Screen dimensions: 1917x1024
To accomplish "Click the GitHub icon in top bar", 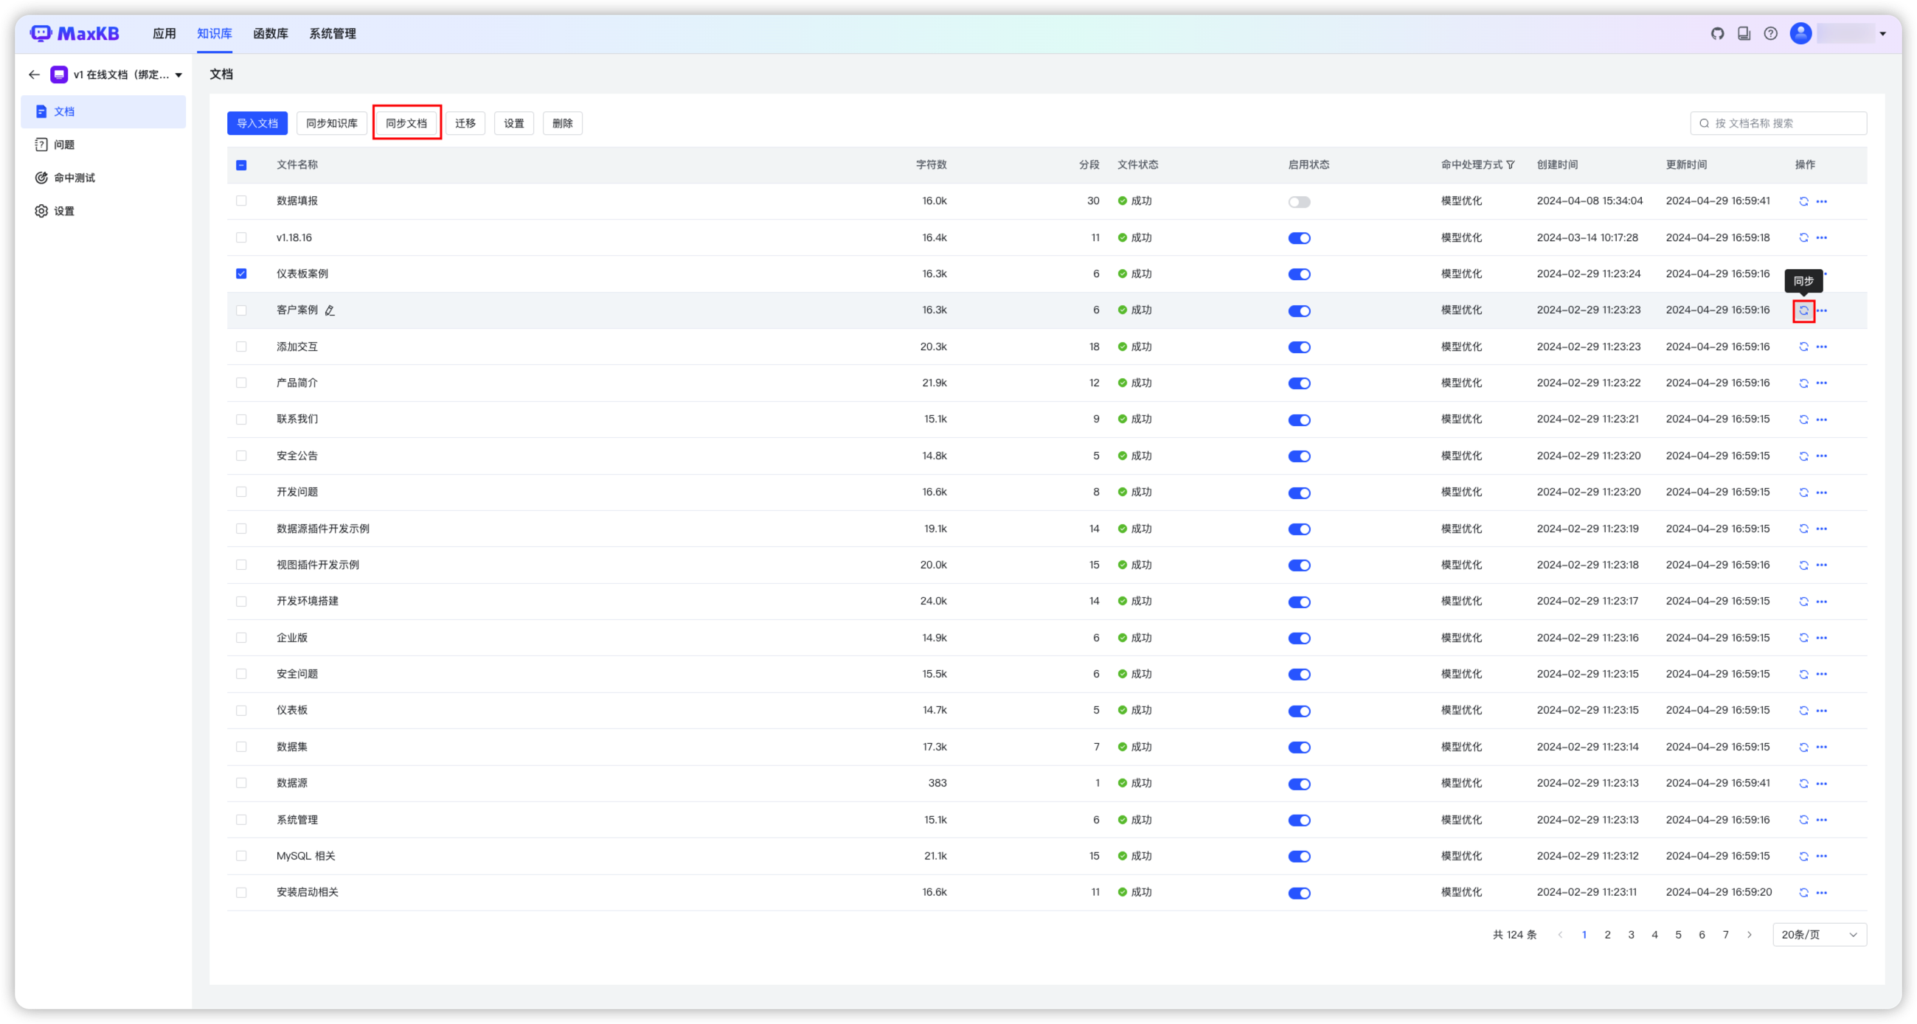I will [x=1717, y=33].
